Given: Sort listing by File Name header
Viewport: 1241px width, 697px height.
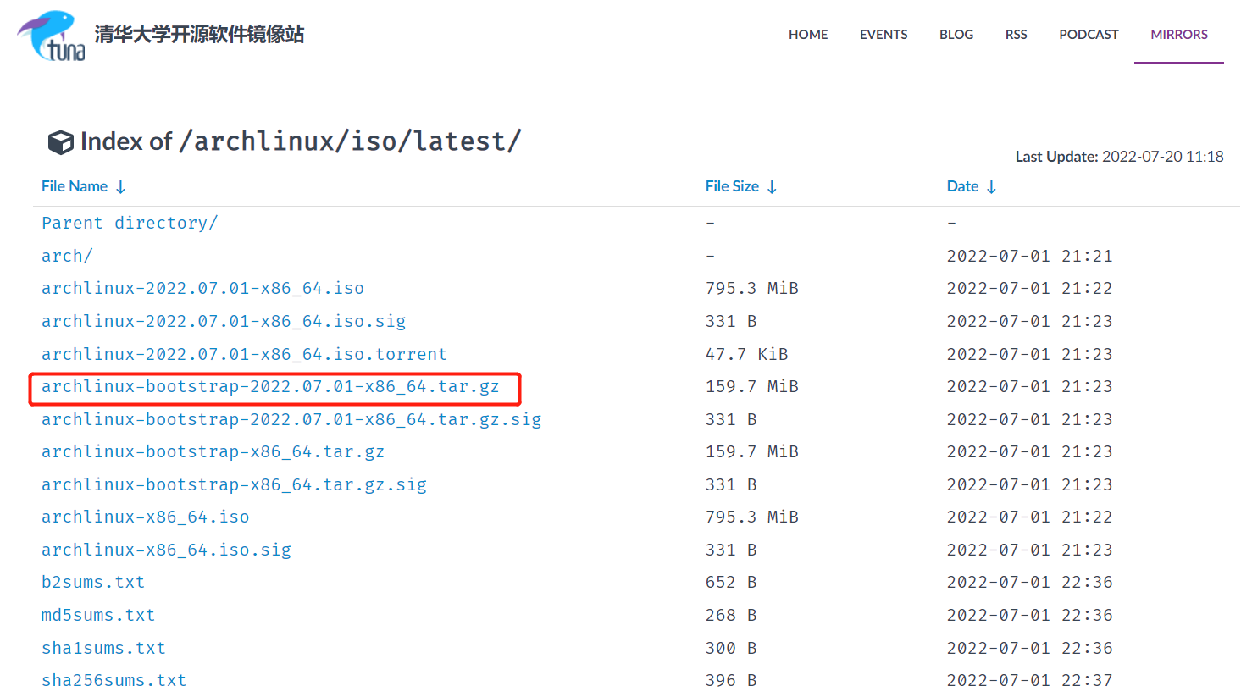Looking at the screenshot, I should [75, 186].
